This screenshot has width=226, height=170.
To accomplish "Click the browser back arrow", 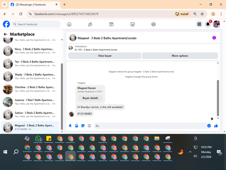I will (5, 14).
